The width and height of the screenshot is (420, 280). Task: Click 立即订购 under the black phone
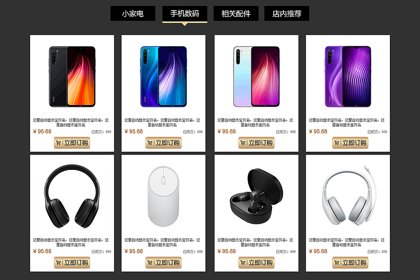click(72, 143)
